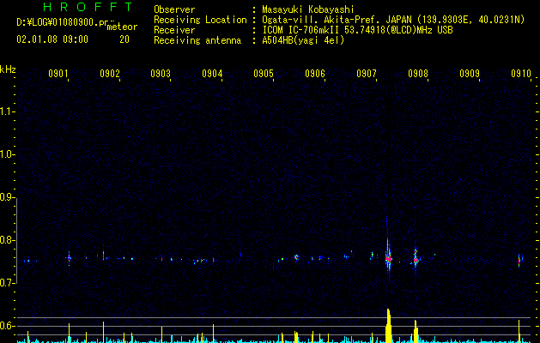Screen dimensions: 540x343
Task: Click the meteor count value 20
Action: (124, 39)
